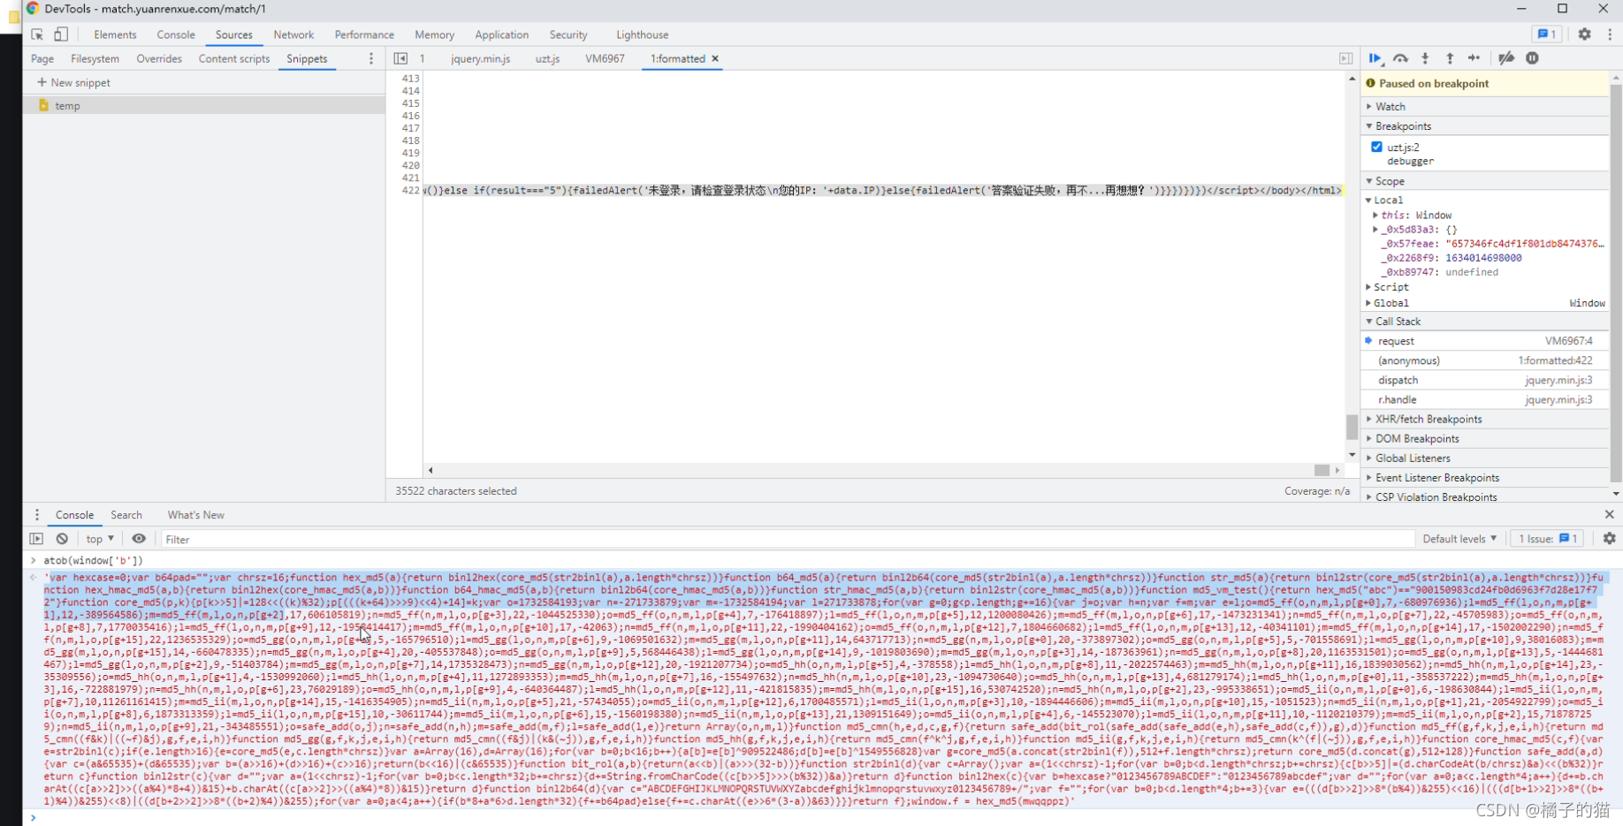
Task: Select the dispatch call stack frame
Action: [x=1484, y=380]
